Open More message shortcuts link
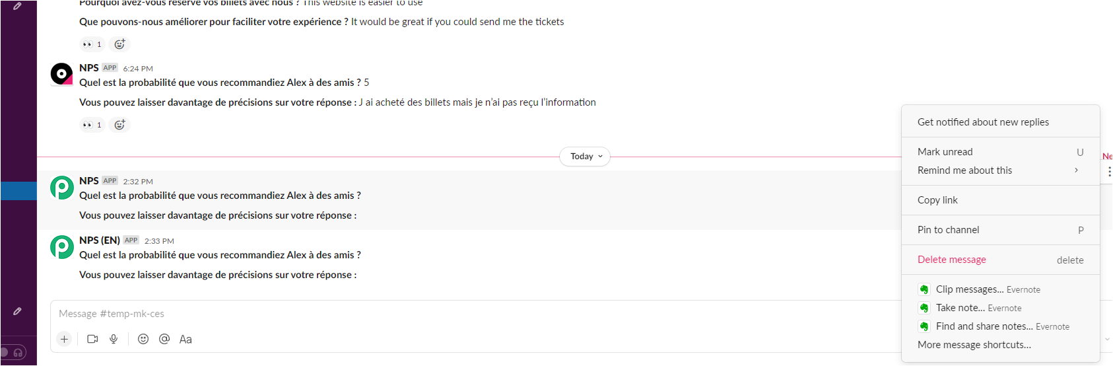 (x=974, y=345)
